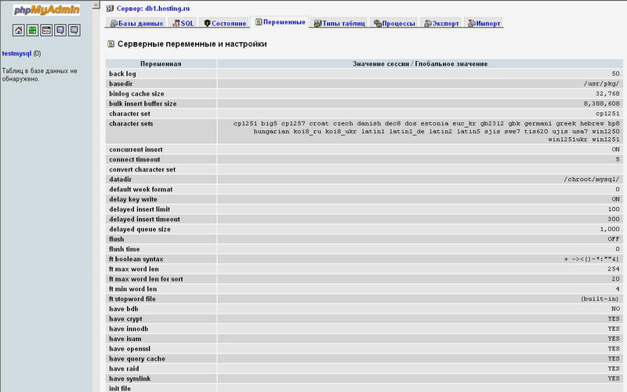Click the 'binlog cache size' variable name

pyautogui.click(x=136, y=94)
